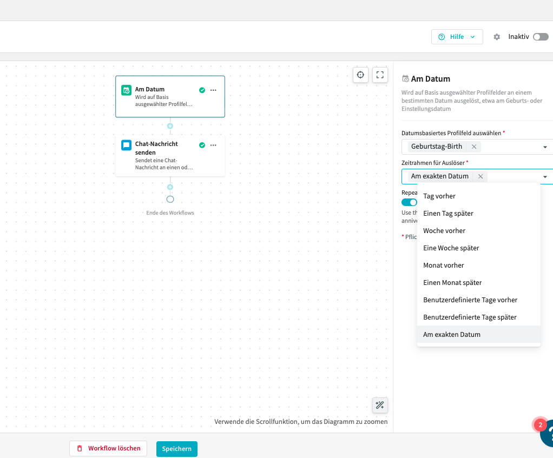Click the Workflow löschen button

[x=108, y=449]
